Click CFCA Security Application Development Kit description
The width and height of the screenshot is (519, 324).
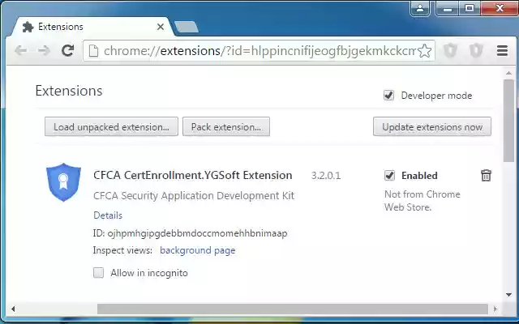[194, 195]
